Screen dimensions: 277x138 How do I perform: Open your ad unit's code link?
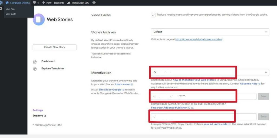(215, 124)
